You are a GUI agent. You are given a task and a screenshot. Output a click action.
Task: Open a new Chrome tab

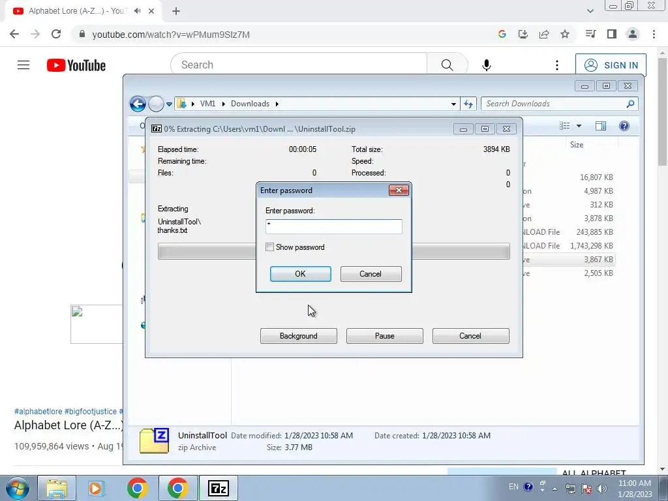(176, 11)
